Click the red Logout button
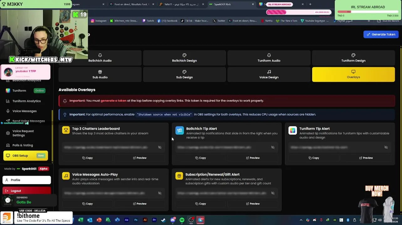This screenshot has width=402, height=225. pyautogui.click(x=27, y=191)
